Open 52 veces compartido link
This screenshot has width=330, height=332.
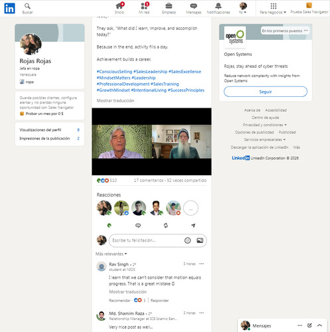click(187, 181)
